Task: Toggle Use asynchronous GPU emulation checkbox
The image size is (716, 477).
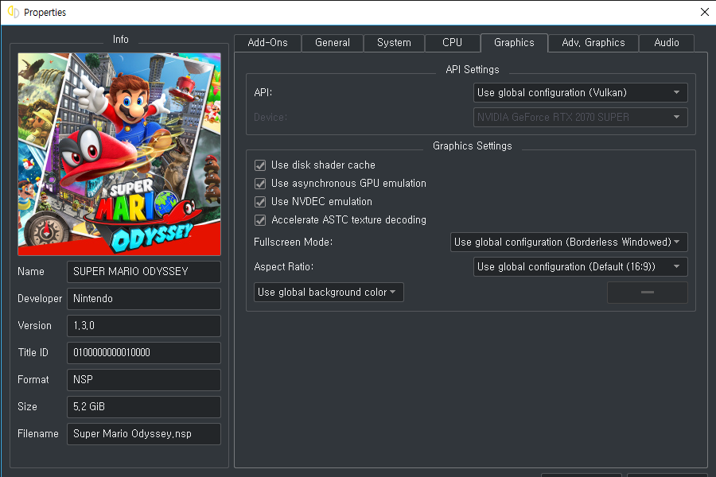Action: (x=260, y=184)
